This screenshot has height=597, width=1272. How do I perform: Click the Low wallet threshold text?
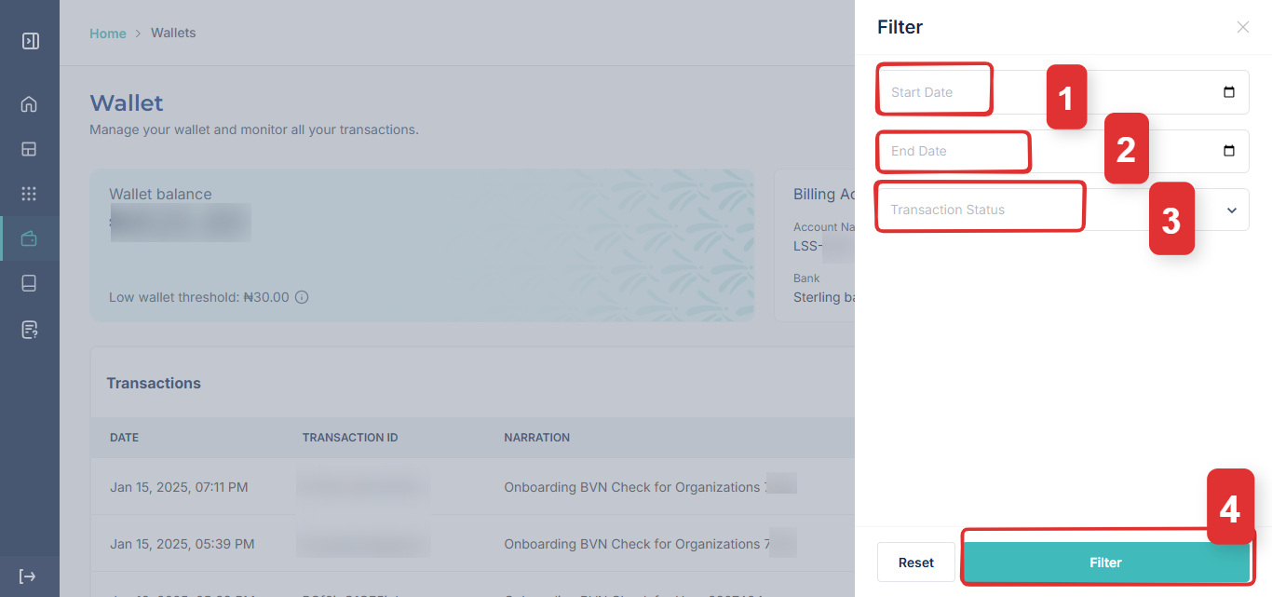pyautogui.click(x=200, y=298)
